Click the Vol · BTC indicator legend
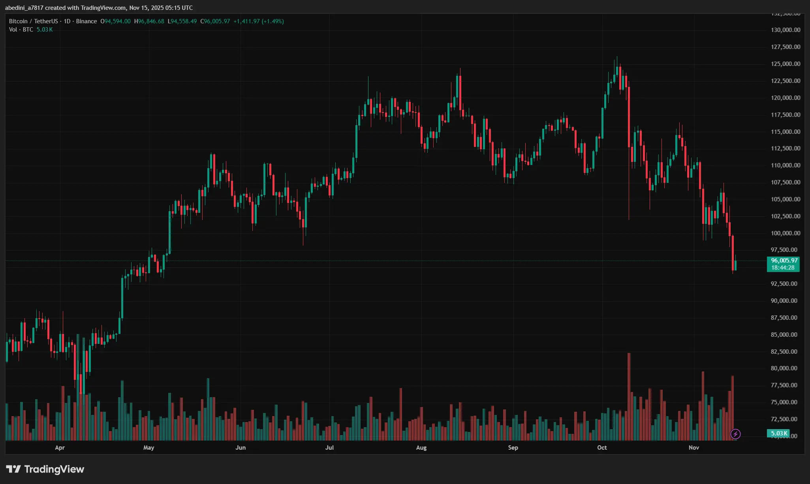Screen dimensions: 810x484 (21, 30)
